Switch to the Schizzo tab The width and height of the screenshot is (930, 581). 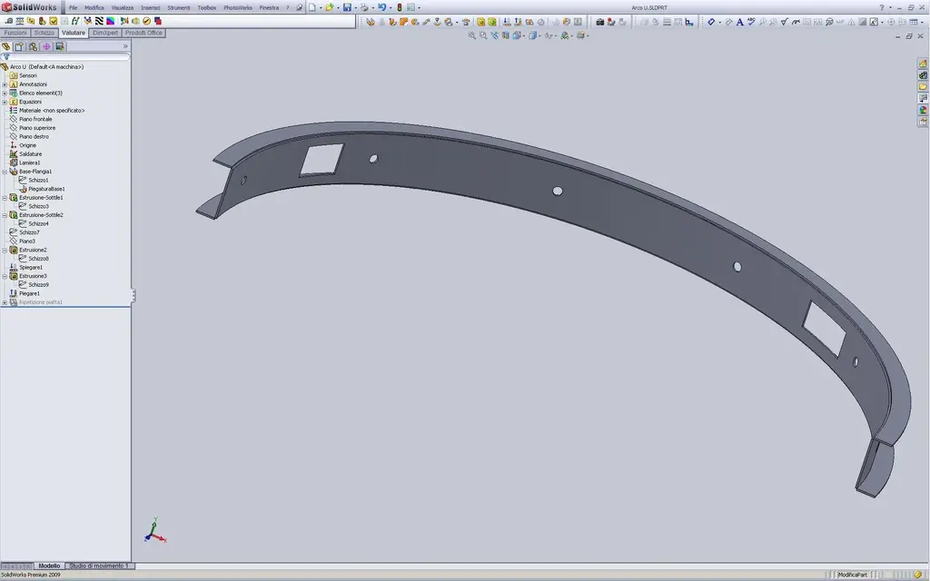pos(45,33)
